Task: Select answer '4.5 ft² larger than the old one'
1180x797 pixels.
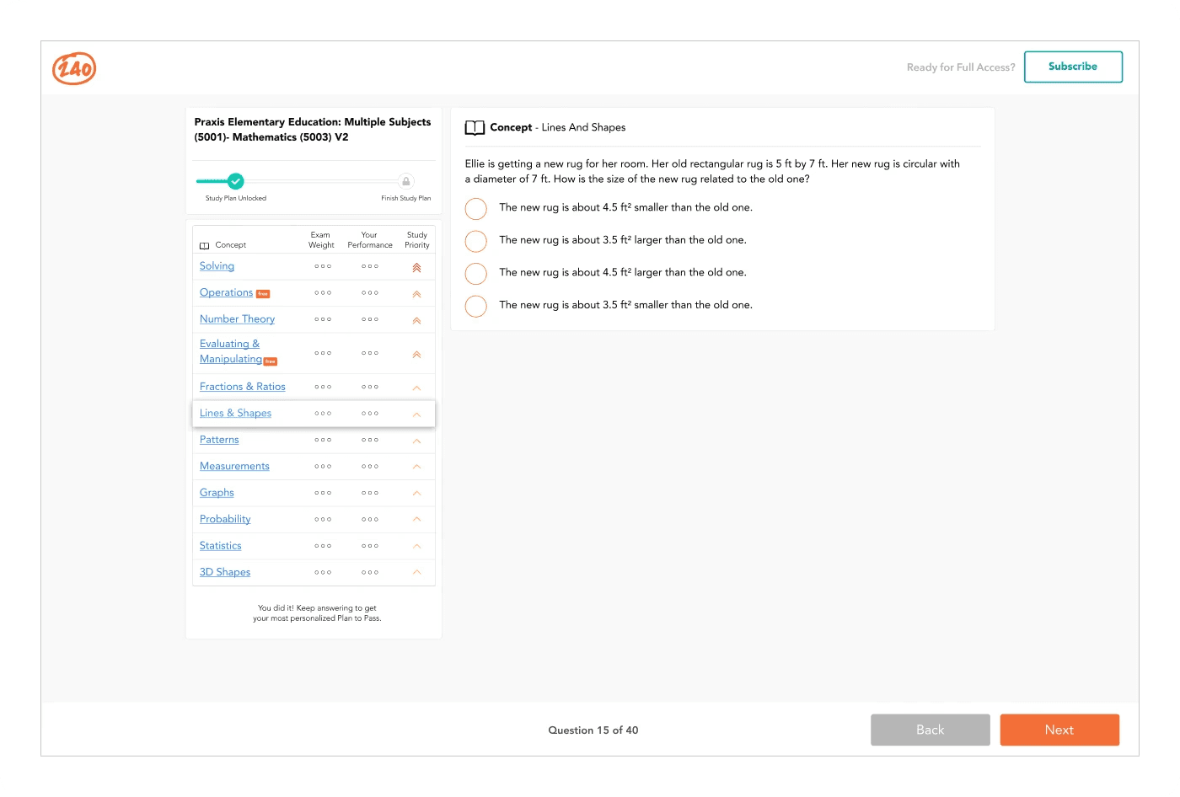Action: pos(476,273)
